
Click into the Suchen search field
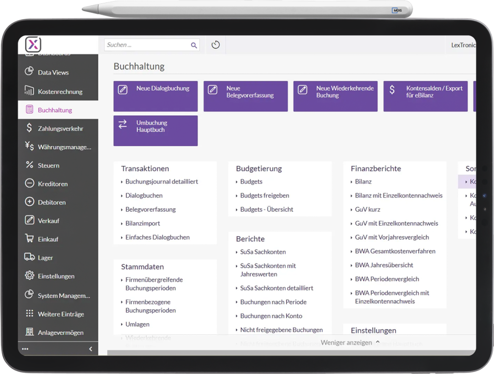[146, 45]
